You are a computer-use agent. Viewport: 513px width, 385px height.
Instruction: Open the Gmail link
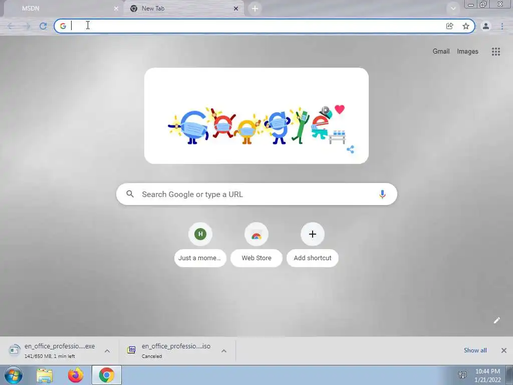pos(441,52)
